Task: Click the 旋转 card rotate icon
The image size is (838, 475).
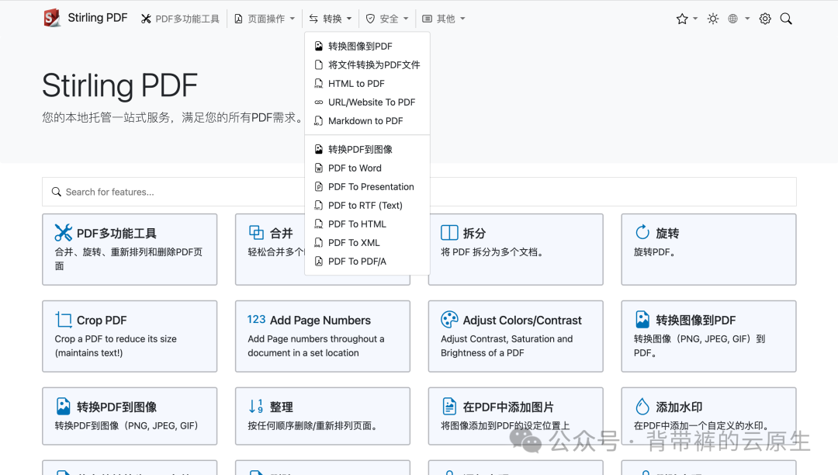Action: pos(642,232)
